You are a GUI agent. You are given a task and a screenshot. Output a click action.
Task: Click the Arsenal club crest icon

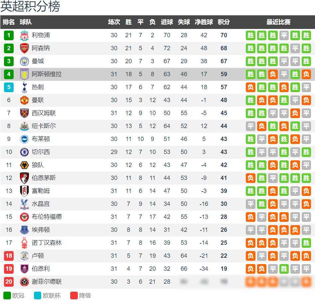point(24,48)
